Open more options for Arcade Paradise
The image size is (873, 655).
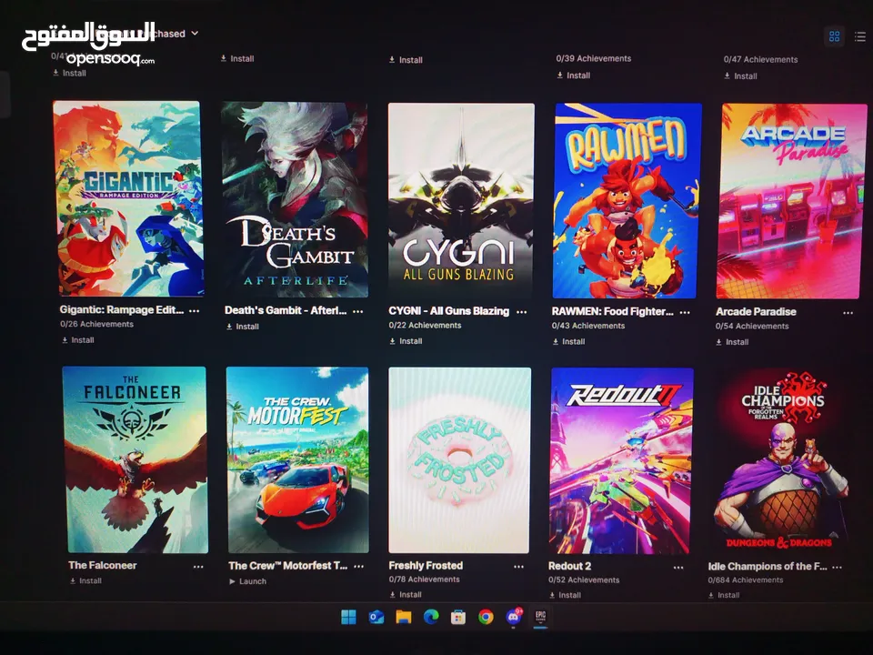(848, 313)
